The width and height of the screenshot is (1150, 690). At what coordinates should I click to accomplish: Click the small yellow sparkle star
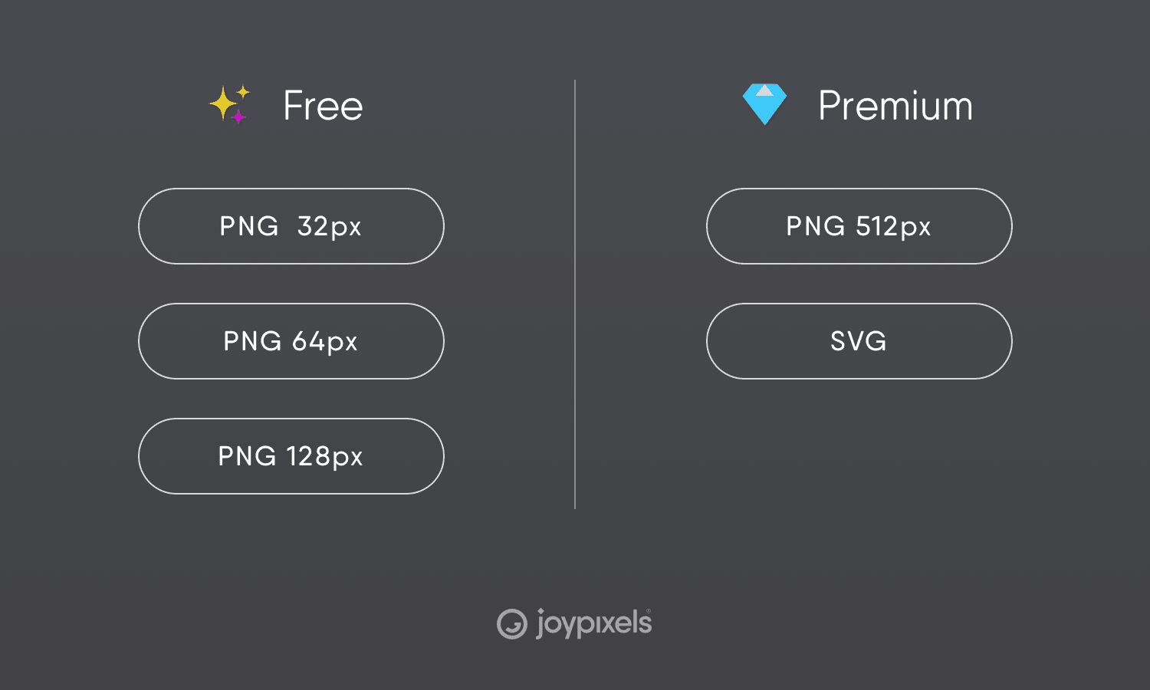coord(243,92)
